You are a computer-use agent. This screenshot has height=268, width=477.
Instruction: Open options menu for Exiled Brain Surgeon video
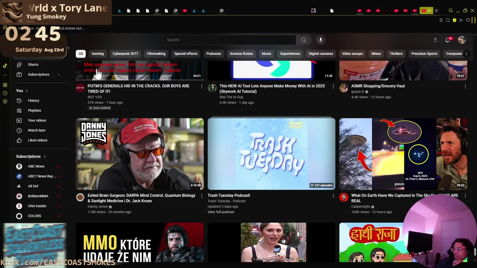point(202,196)
